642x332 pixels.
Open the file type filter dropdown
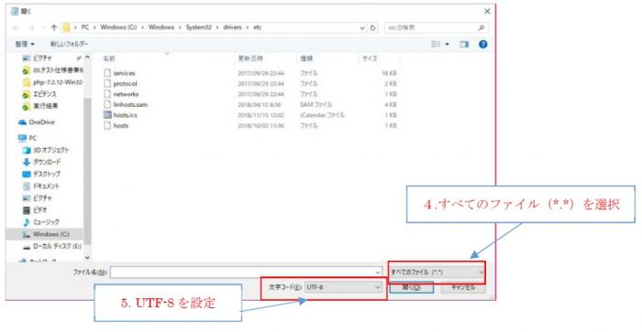(x=437, y=272)
